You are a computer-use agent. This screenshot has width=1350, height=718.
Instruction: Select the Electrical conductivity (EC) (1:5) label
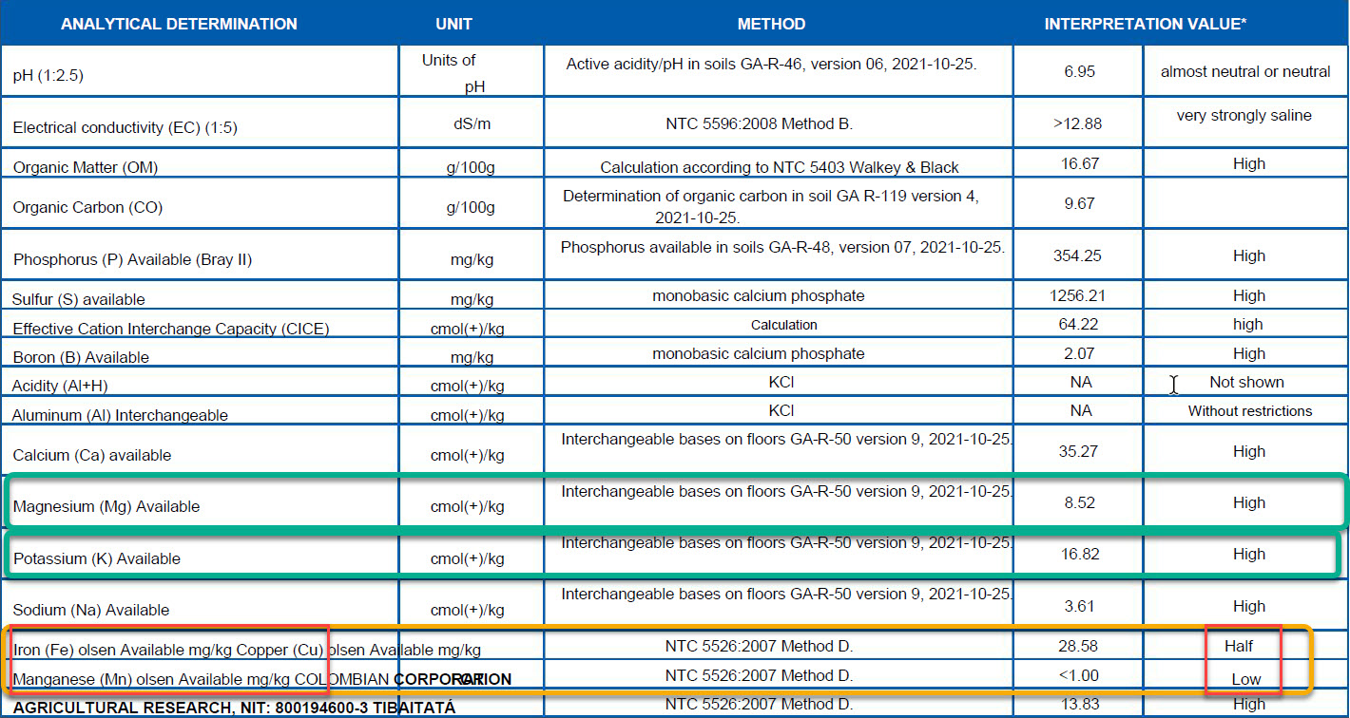pyautogui.click(x=125, y=128)
